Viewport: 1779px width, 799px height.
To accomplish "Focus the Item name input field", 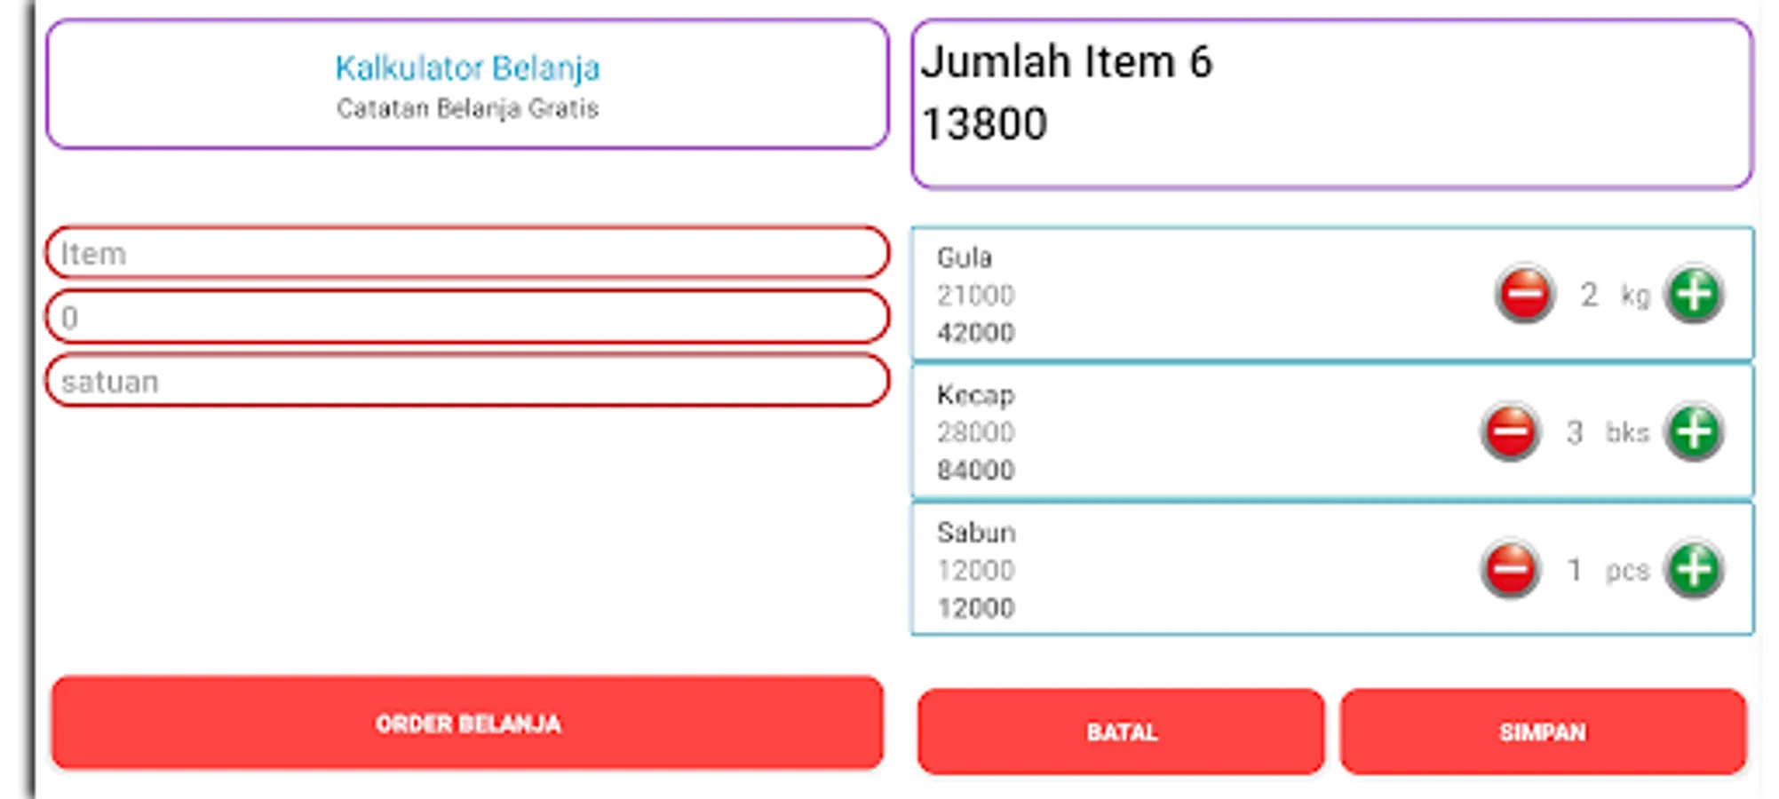I will pos(467,254).
